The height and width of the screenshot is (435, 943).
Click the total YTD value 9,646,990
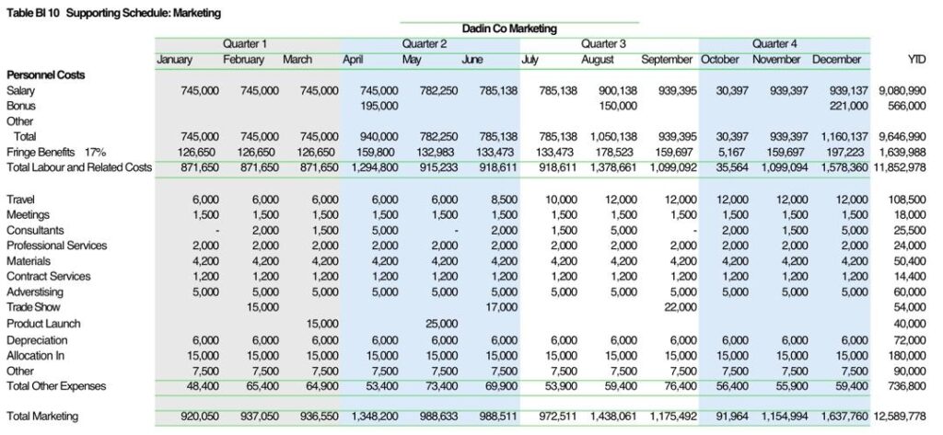(902, 136)
